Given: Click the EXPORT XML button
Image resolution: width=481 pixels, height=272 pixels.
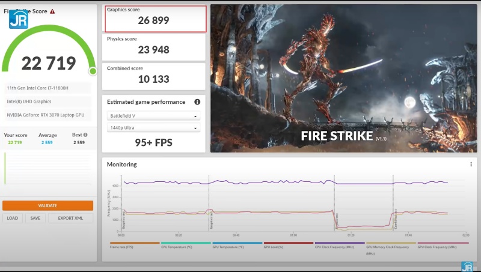Looking at the screenshot, I should [x=70, y=218].
